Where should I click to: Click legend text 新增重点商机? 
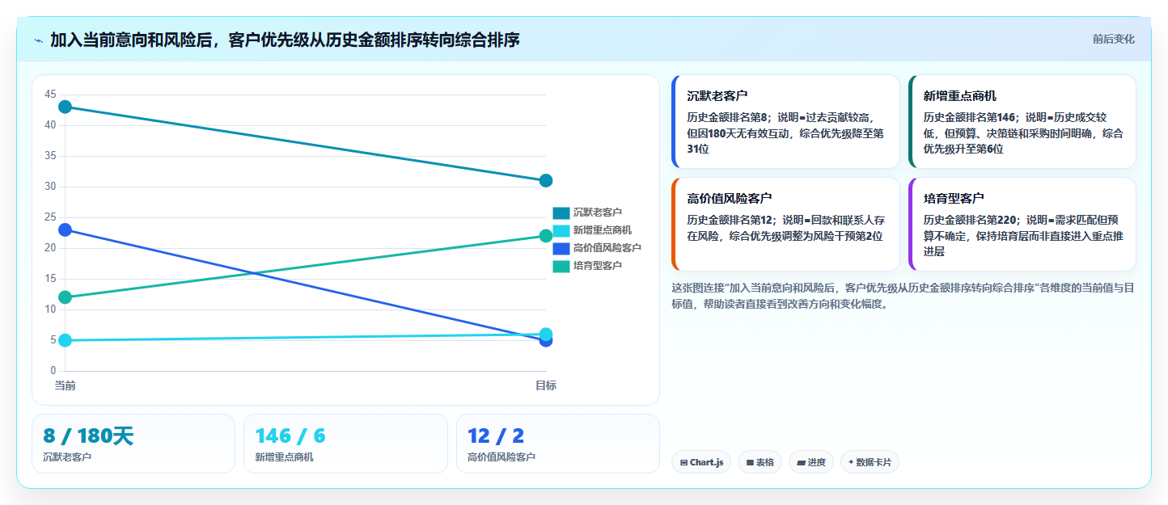click(603, 230)
